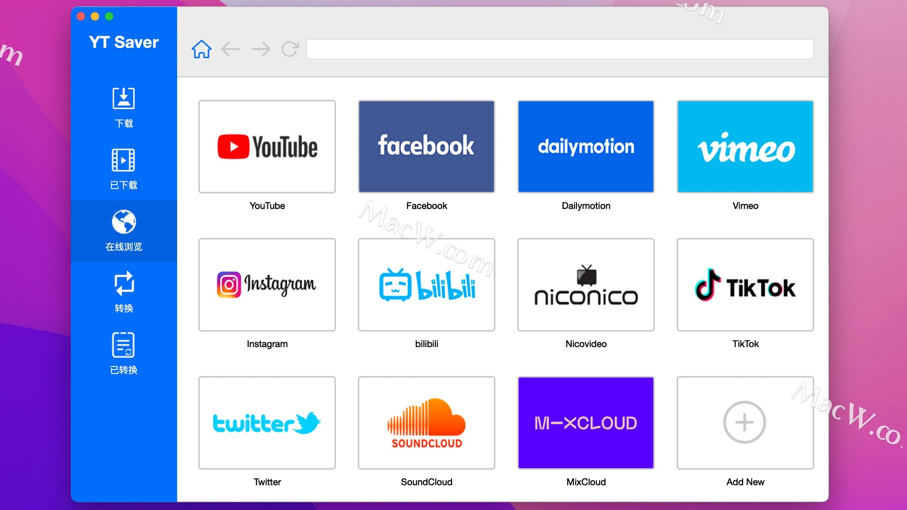This screenshot has height=510, width=907.
Task: Click the bilibili label text
Action: 427,344
